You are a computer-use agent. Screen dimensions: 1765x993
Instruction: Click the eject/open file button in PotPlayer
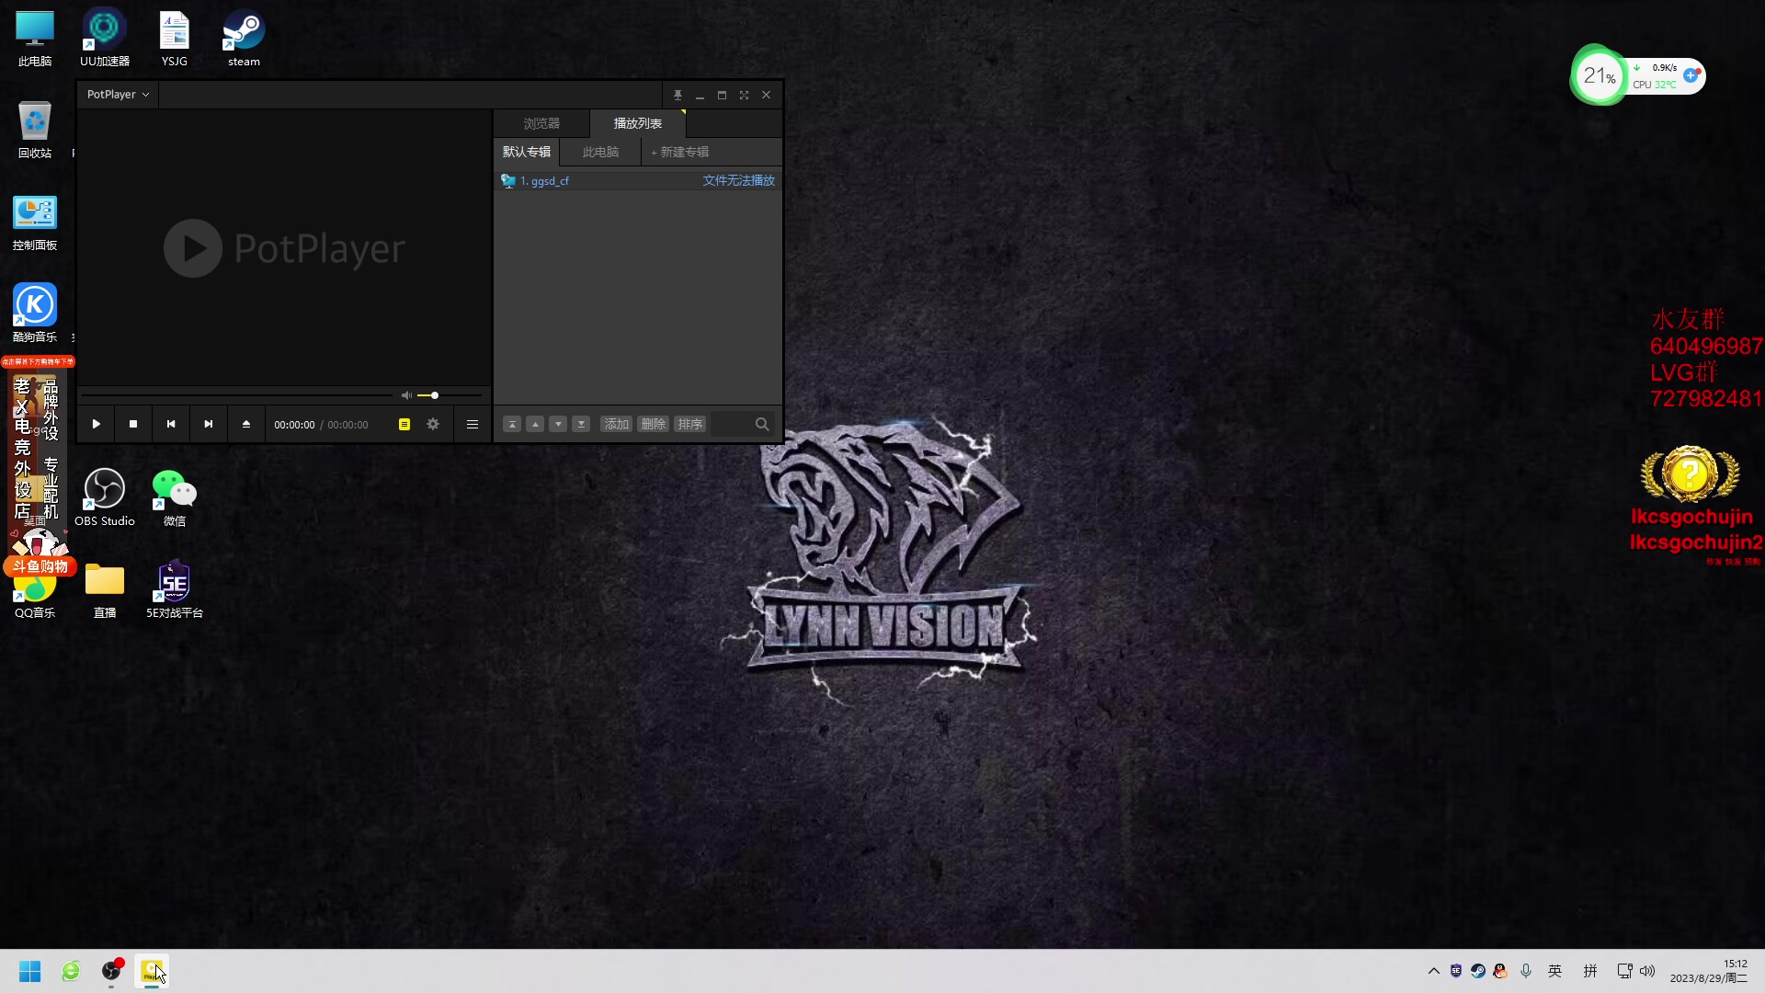[x=246, y=424]
